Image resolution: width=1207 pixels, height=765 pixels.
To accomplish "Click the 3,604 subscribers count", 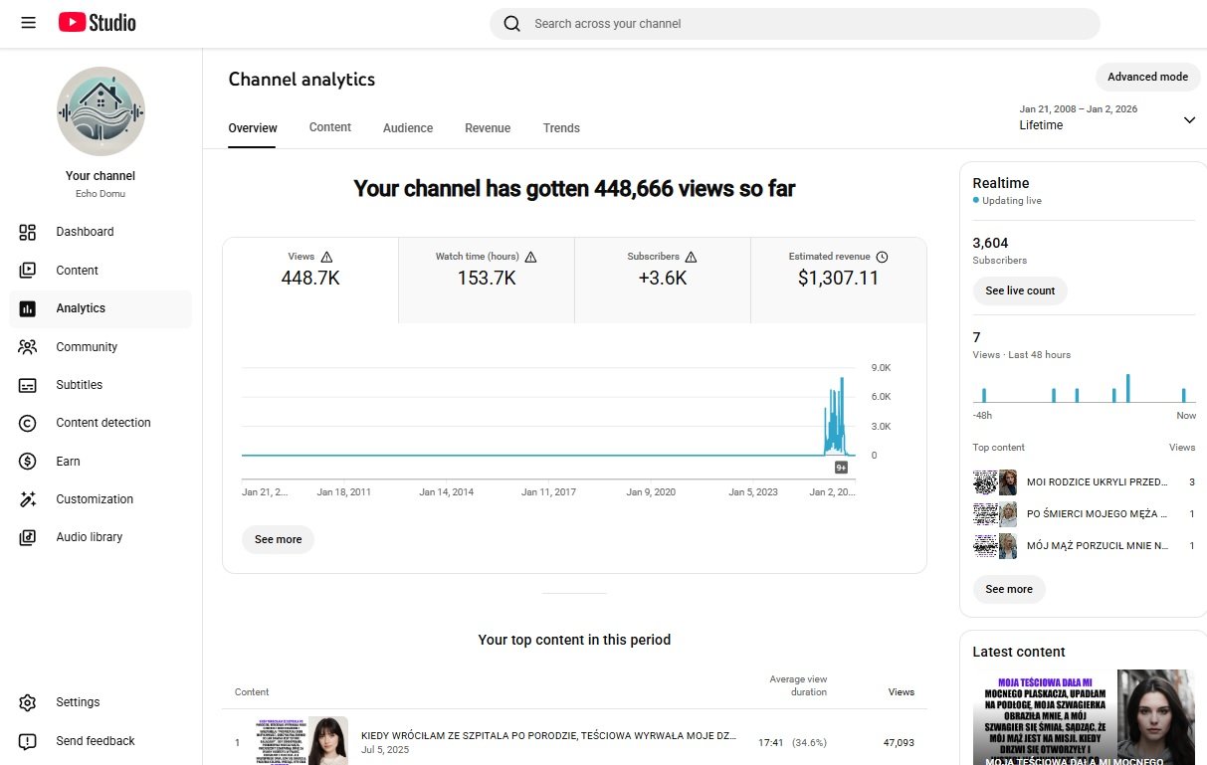I will (990, 243).
